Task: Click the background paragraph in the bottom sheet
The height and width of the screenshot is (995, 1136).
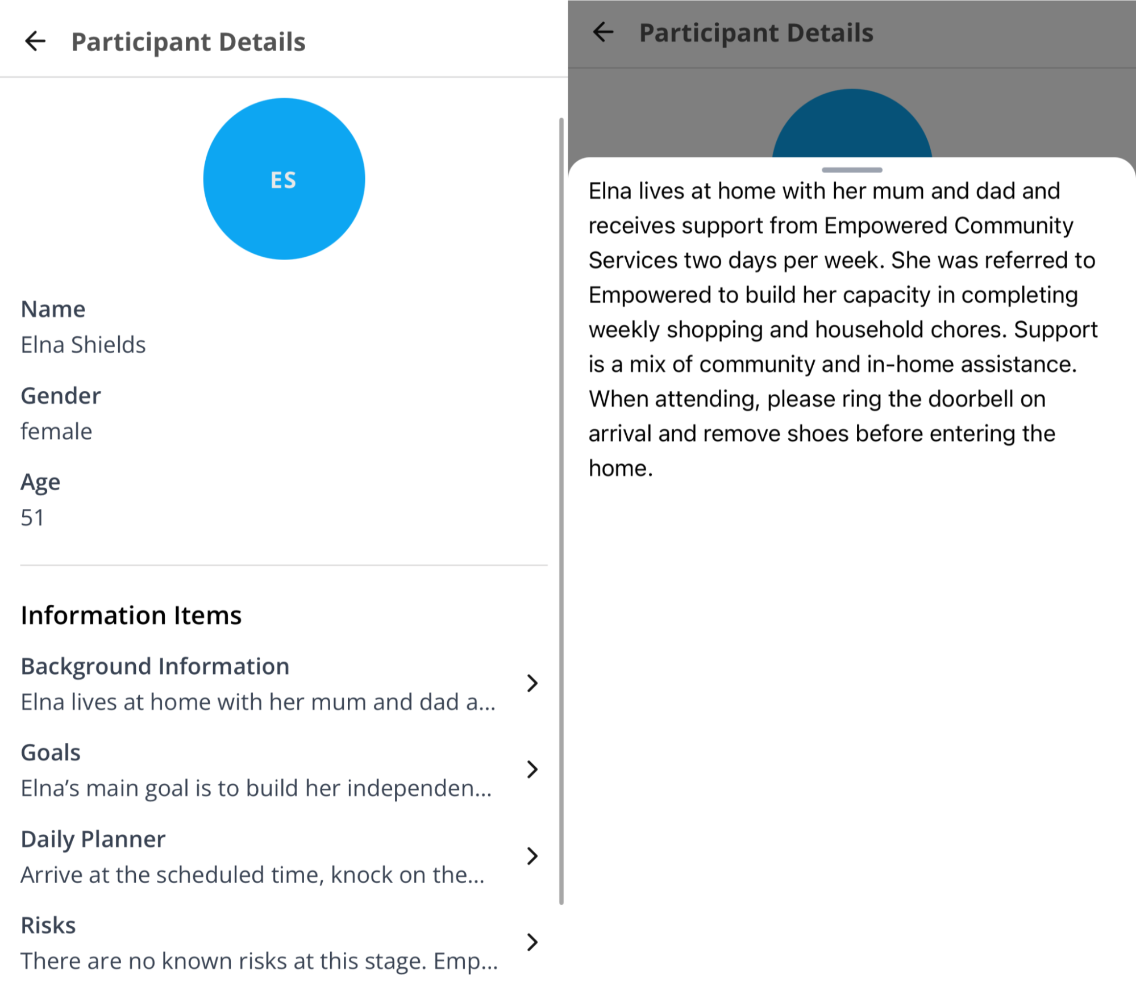Action: [x=841, y=329]
